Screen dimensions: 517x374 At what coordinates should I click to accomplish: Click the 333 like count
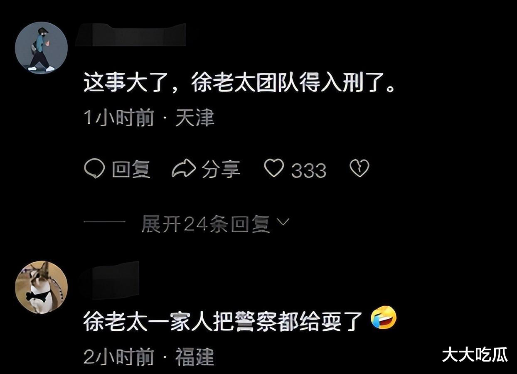308,170
